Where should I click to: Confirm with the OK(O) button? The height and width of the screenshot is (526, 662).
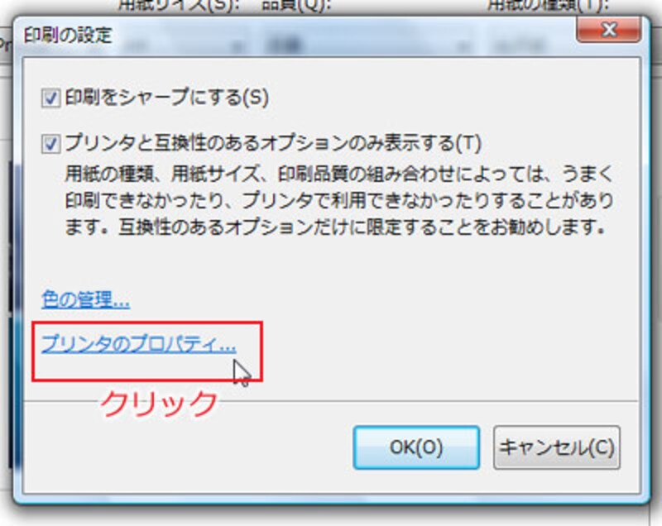pos(416,447)
